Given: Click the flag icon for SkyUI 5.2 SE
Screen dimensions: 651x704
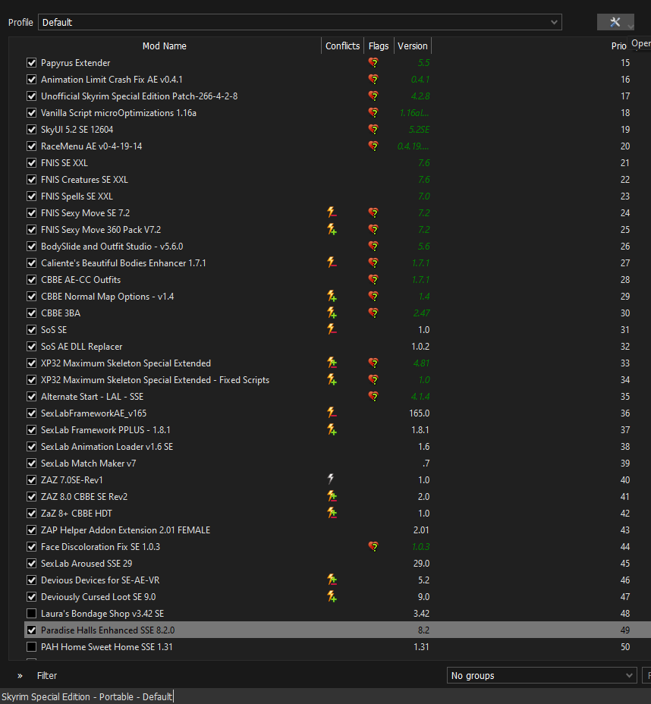Looking at the screenshot, I should (x=373, y=129).
